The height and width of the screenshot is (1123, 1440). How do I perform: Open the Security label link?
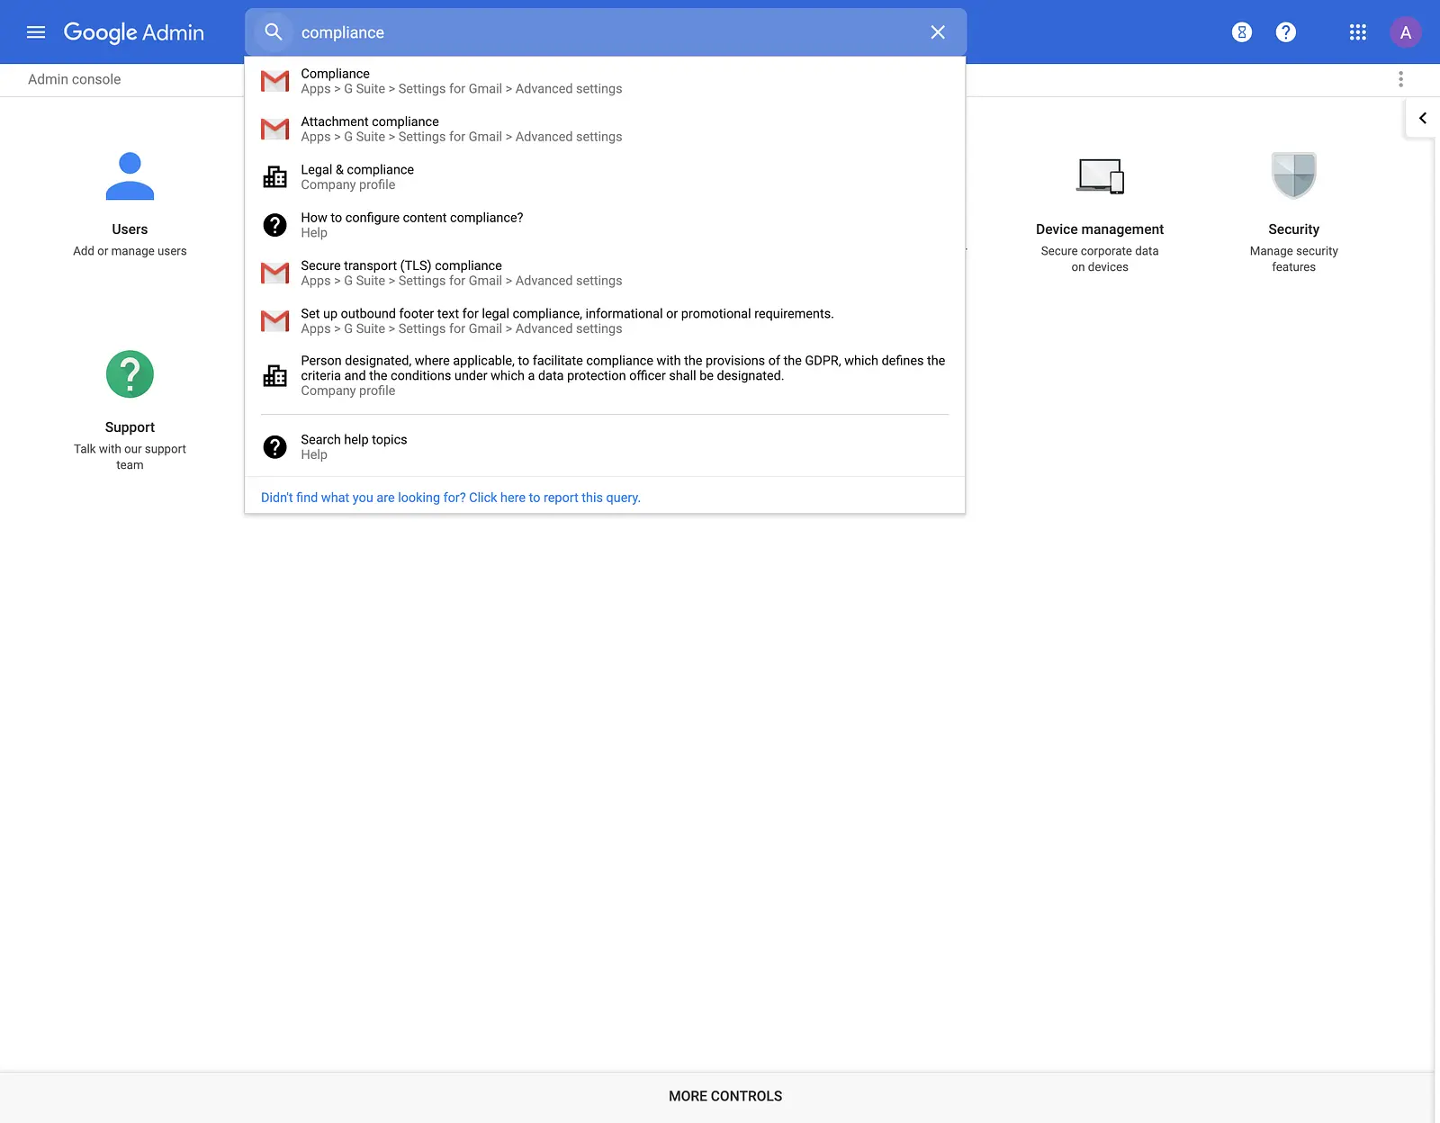click(1294, 229)
